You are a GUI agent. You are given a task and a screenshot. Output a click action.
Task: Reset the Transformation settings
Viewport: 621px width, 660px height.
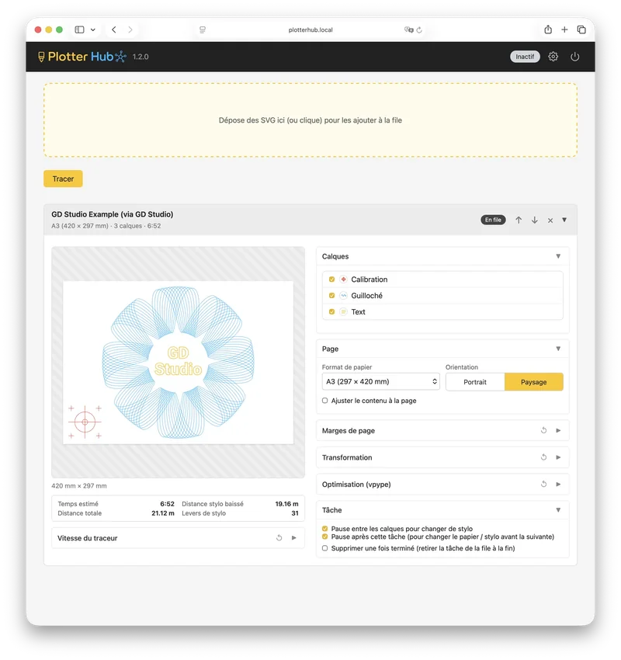(543, 457)
